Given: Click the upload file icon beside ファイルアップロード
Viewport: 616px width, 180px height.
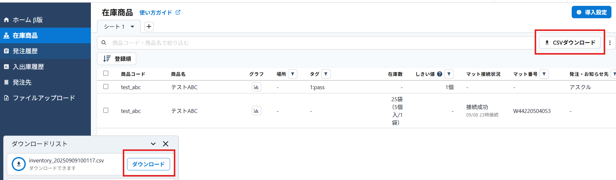Looking at the screenshot, I should [6, 98].
